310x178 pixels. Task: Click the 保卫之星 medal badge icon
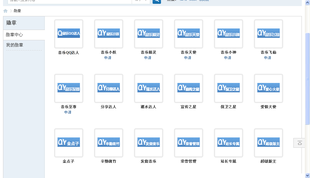(x=228, y=87)
